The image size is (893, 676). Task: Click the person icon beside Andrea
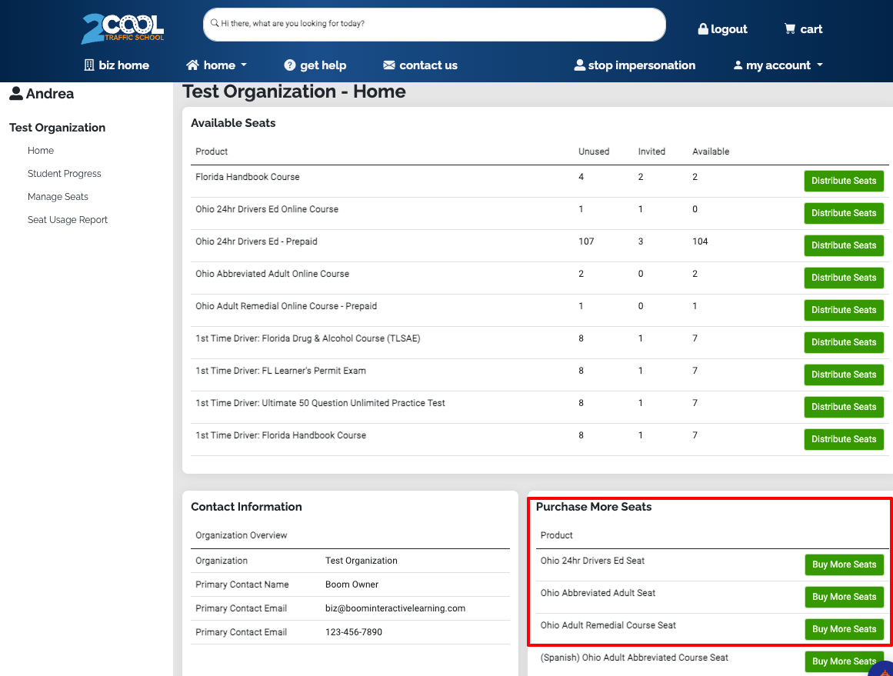16,93
